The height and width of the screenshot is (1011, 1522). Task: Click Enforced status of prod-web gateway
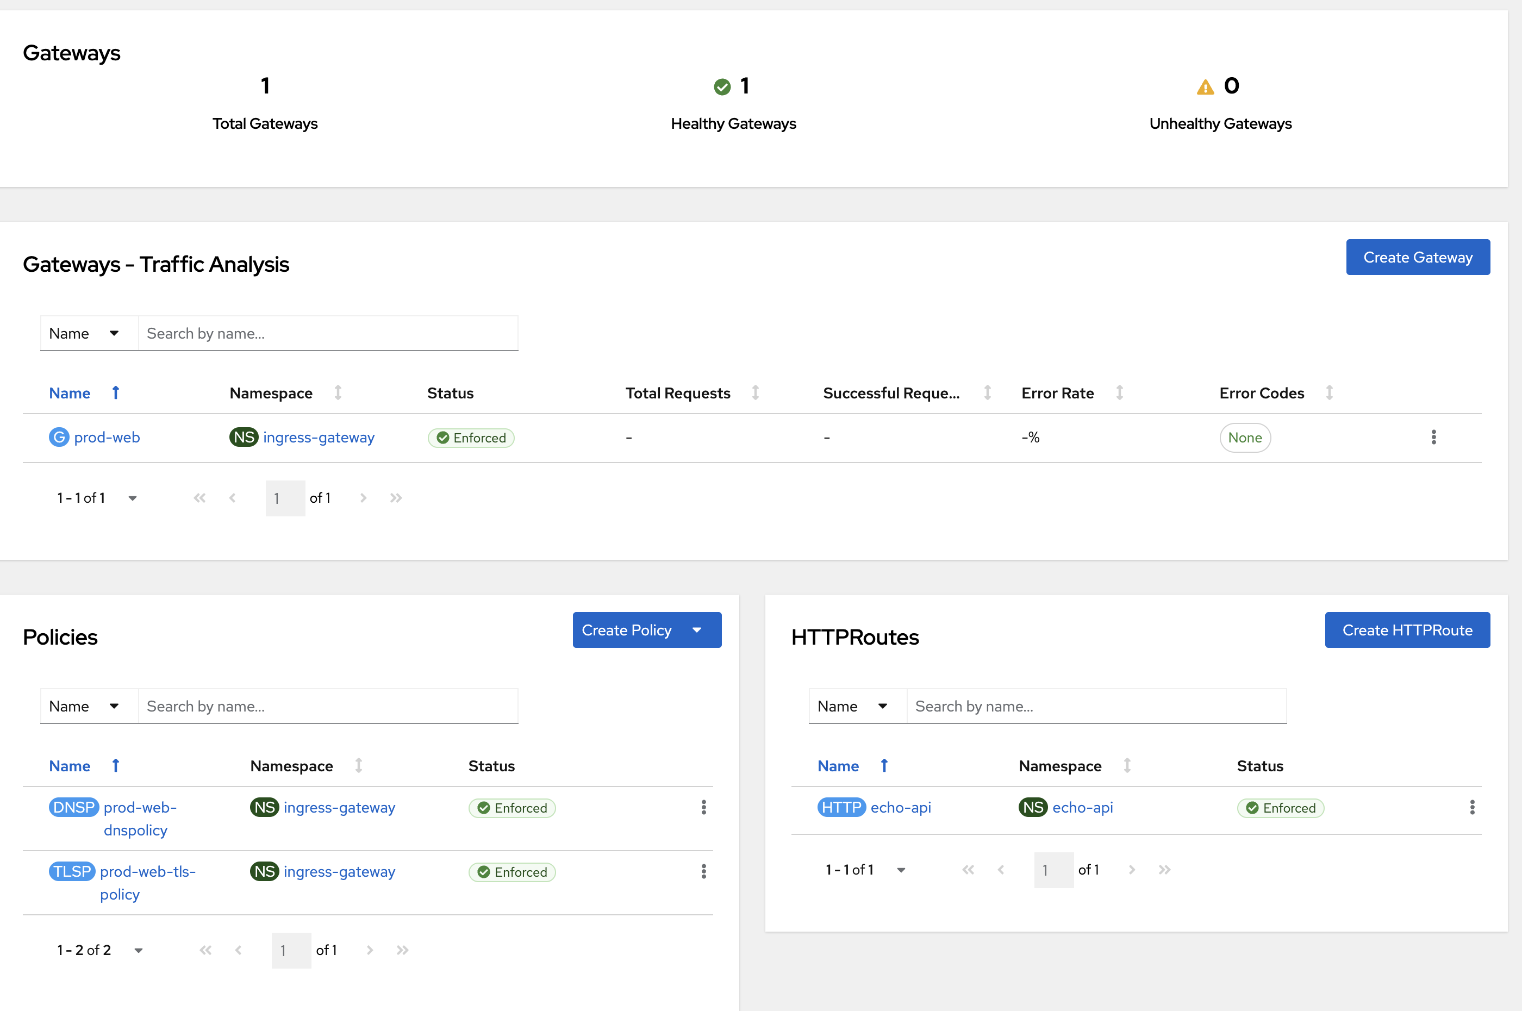[x=471, y=438]
